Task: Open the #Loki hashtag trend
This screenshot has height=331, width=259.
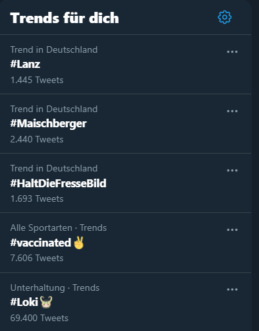Action: pyautogui.click(x=24, y=302)
